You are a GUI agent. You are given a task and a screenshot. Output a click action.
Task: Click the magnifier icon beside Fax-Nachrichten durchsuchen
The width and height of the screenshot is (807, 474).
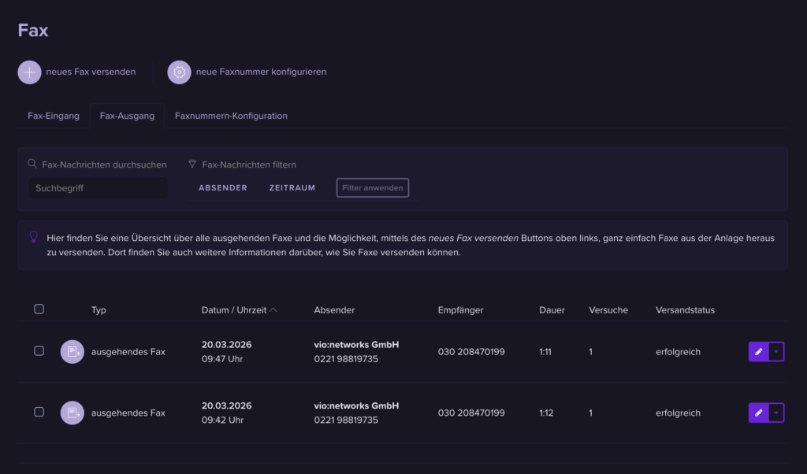(32, 164)
